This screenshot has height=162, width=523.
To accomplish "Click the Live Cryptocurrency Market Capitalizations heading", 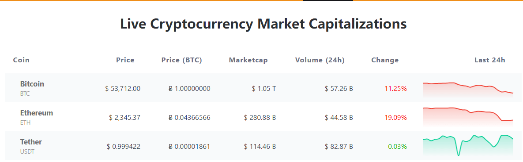I will pyautogui.click(x=263, y=24).
